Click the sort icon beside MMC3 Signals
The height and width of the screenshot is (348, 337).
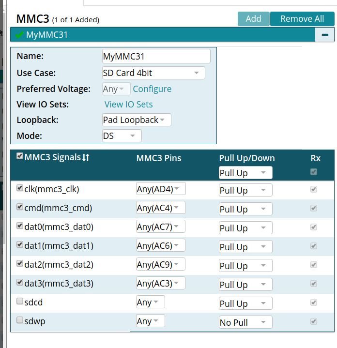pos(86,157)
